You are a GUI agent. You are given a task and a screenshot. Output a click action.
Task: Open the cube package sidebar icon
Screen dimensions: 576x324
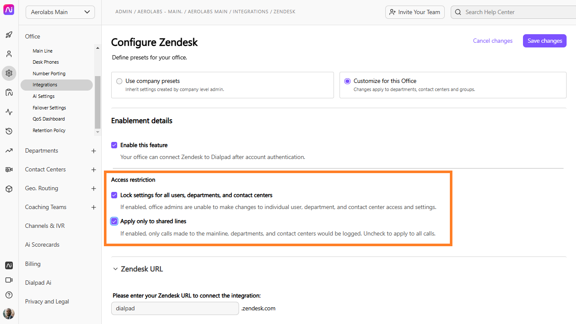9,189
